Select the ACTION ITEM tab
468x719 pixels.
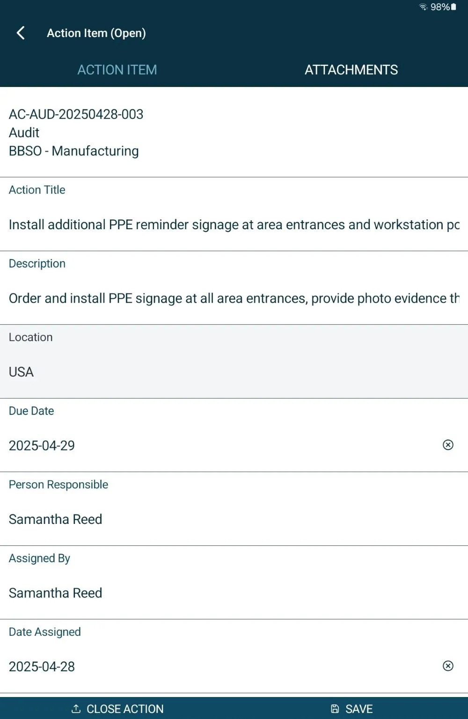pos(117,70)
